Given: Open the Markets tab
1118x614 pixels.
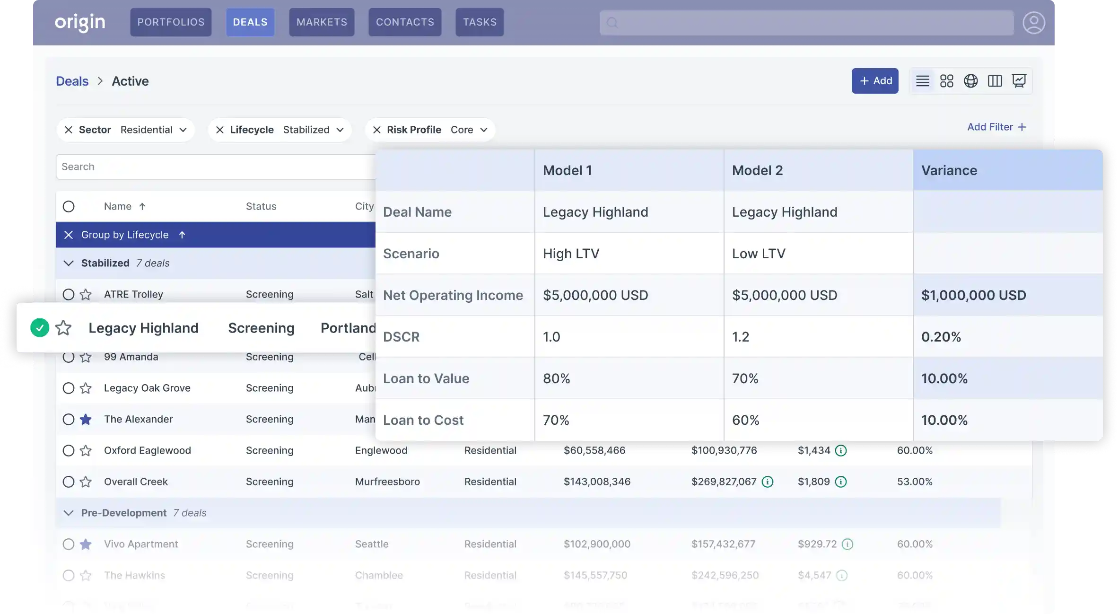Looking at the screenshot, I should click(x=322, y=22).
